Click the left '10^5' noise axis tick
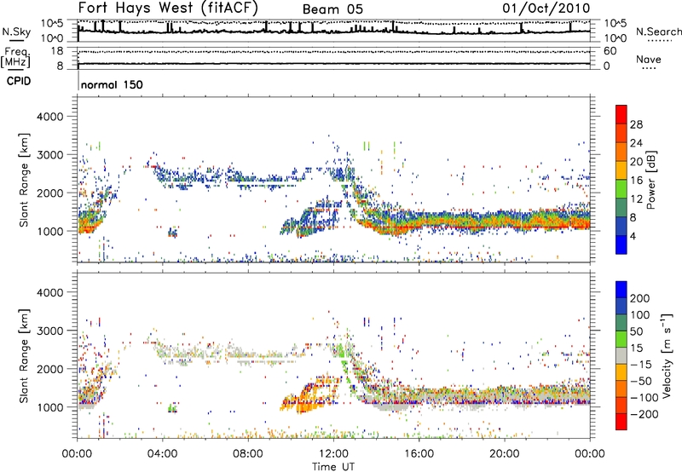 [x=52, y=24]
